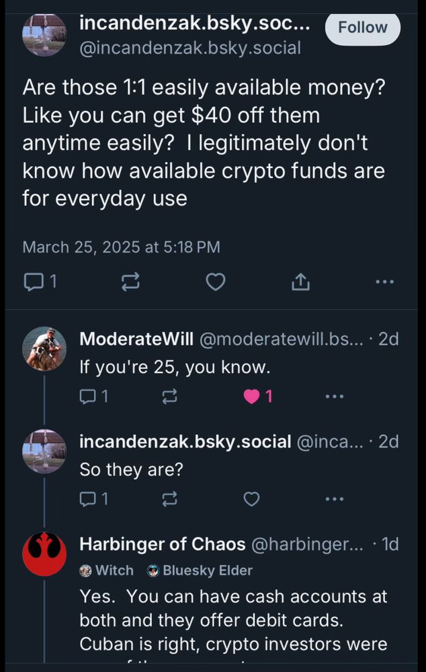This screenshot has width=426, height=672.
Task: View Harbinger of Chaos's profile
Action: pos(145,544)
